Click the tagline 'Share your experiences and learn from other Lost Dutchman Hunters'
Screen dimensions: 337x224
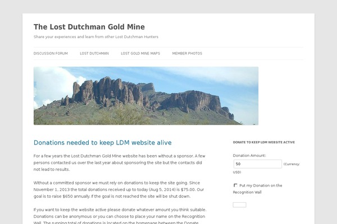coord(96,37)
